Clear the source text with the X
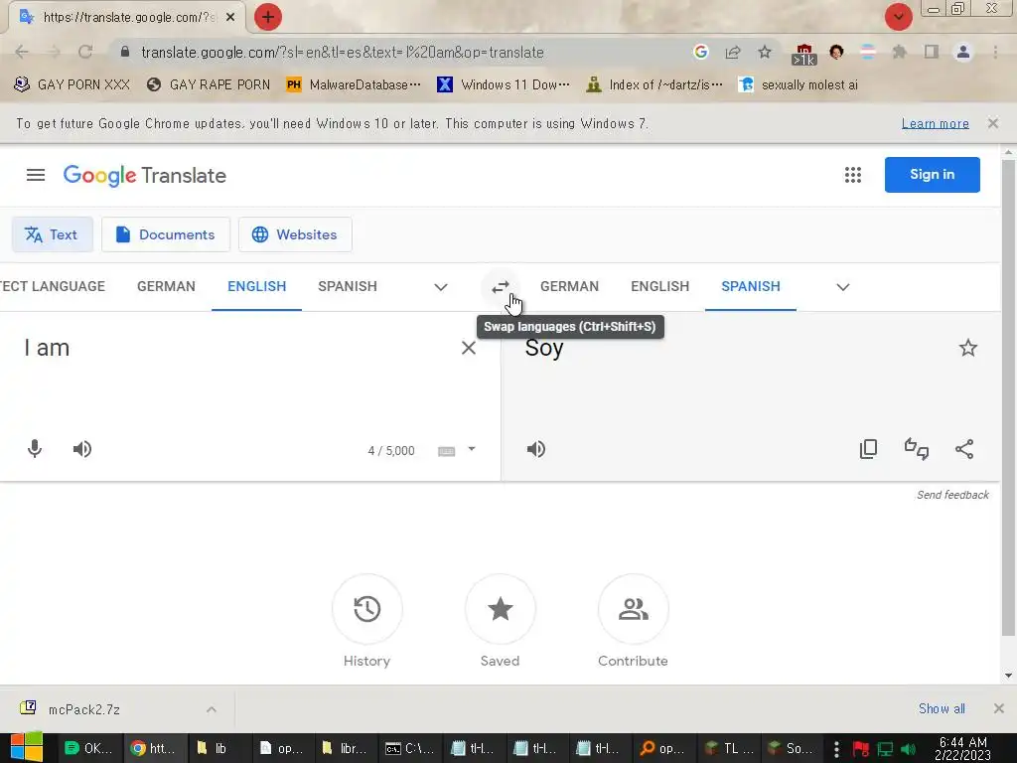 [x=469, y=348]
